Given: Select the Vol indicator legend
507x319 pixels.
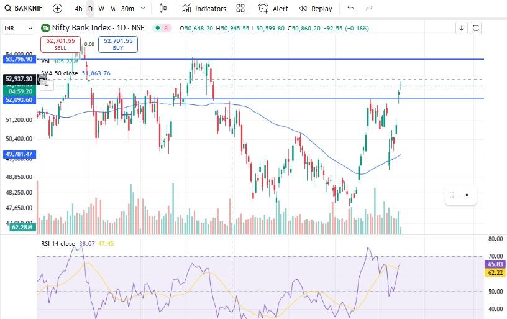Looking at the screenshot, I should coord(45,62).
